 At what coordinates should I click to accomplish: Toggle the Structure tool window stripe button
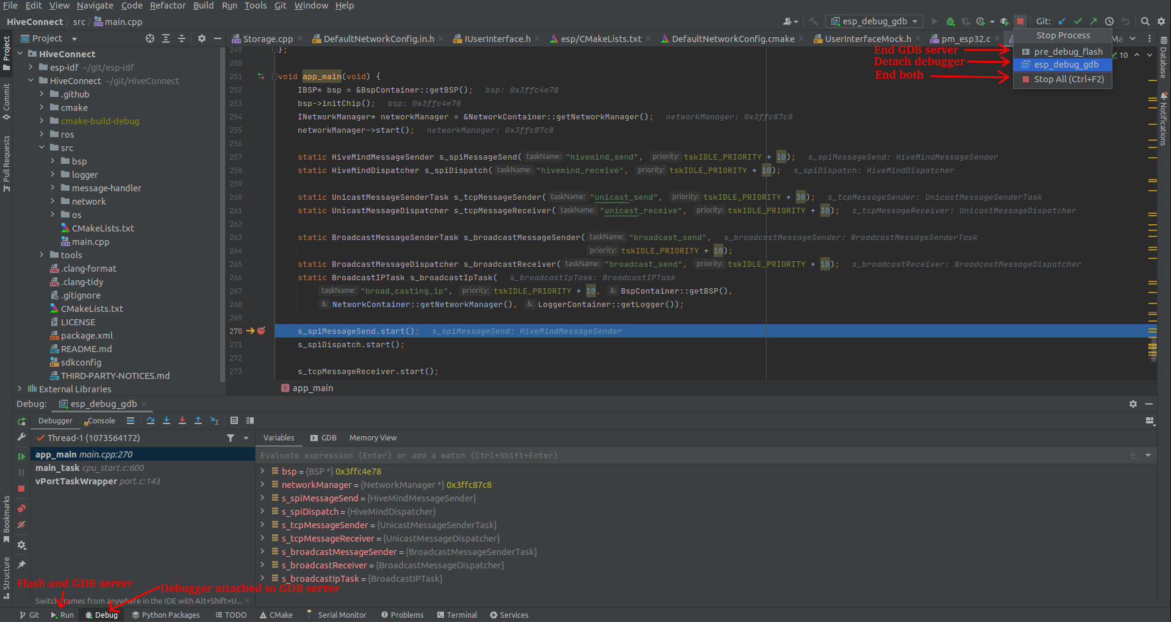(6, 577)
